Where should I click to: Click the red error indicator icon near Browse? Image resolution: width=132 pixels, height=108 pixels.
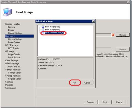pyautogui.click(x=113, y=35)
